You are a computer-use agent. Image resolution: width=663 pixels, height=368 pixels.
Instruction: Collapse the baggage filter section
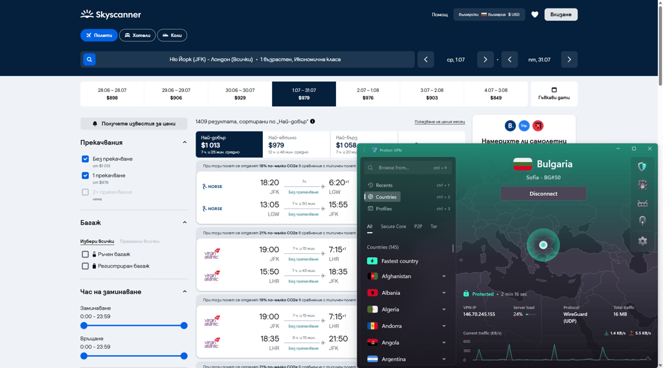click(185, 222)
